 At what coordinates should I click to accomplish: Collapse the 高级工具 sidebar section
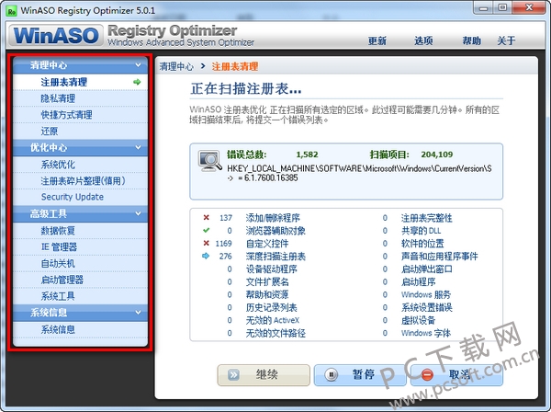[138, 213]
